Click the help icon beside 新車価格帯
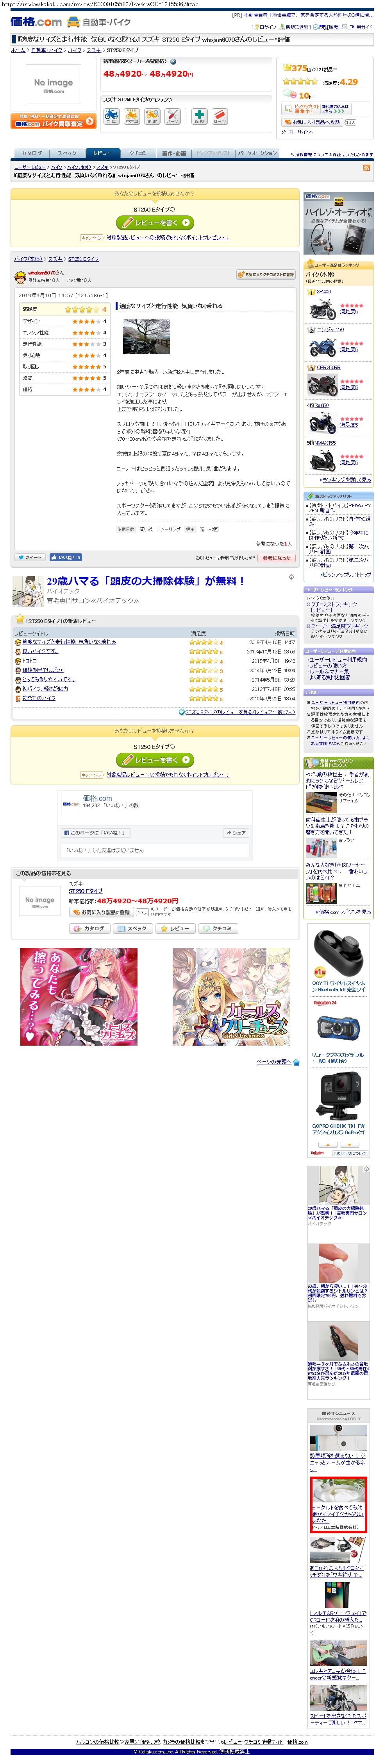 pos(173,61)
